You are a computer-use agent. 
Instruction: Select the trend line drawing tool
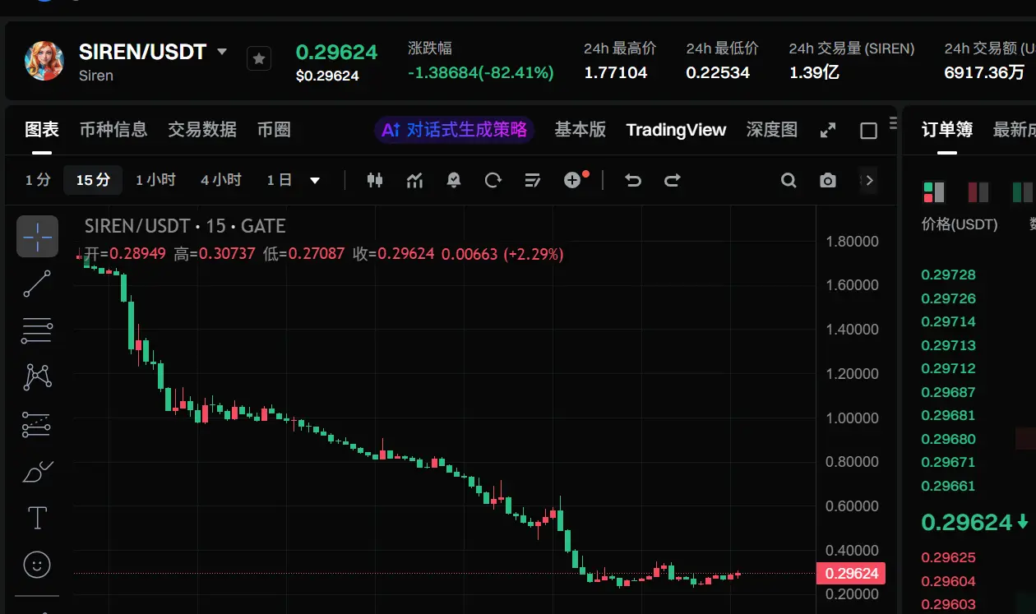point(37,284)
